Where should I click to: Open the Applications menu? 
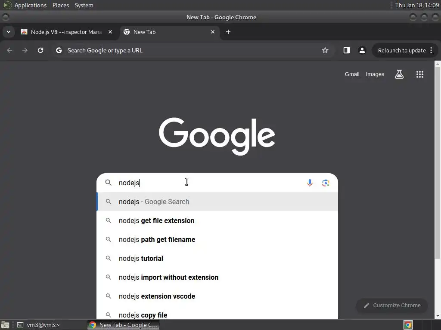(31, 5)
